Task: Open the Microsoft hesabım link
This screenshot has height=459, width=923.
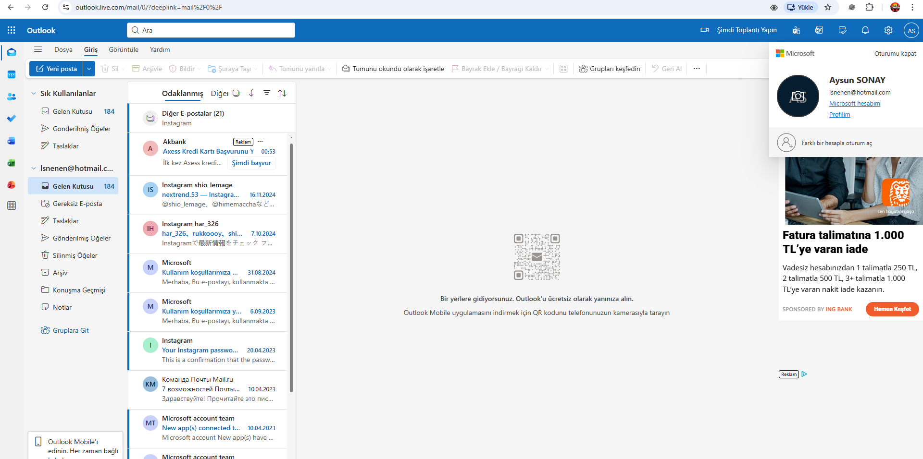Action: click(855, 103)
